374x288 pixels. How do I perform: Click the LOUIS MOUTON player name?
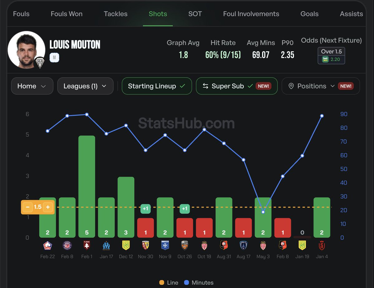75,45
